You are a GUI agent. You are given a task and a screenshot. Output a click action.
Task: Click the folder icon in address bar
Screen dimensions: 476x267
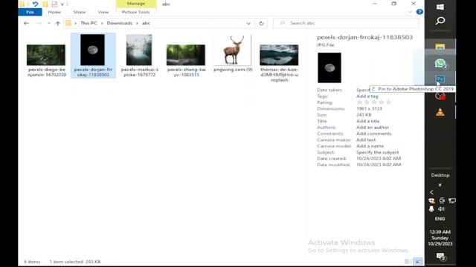pos(68,23)
